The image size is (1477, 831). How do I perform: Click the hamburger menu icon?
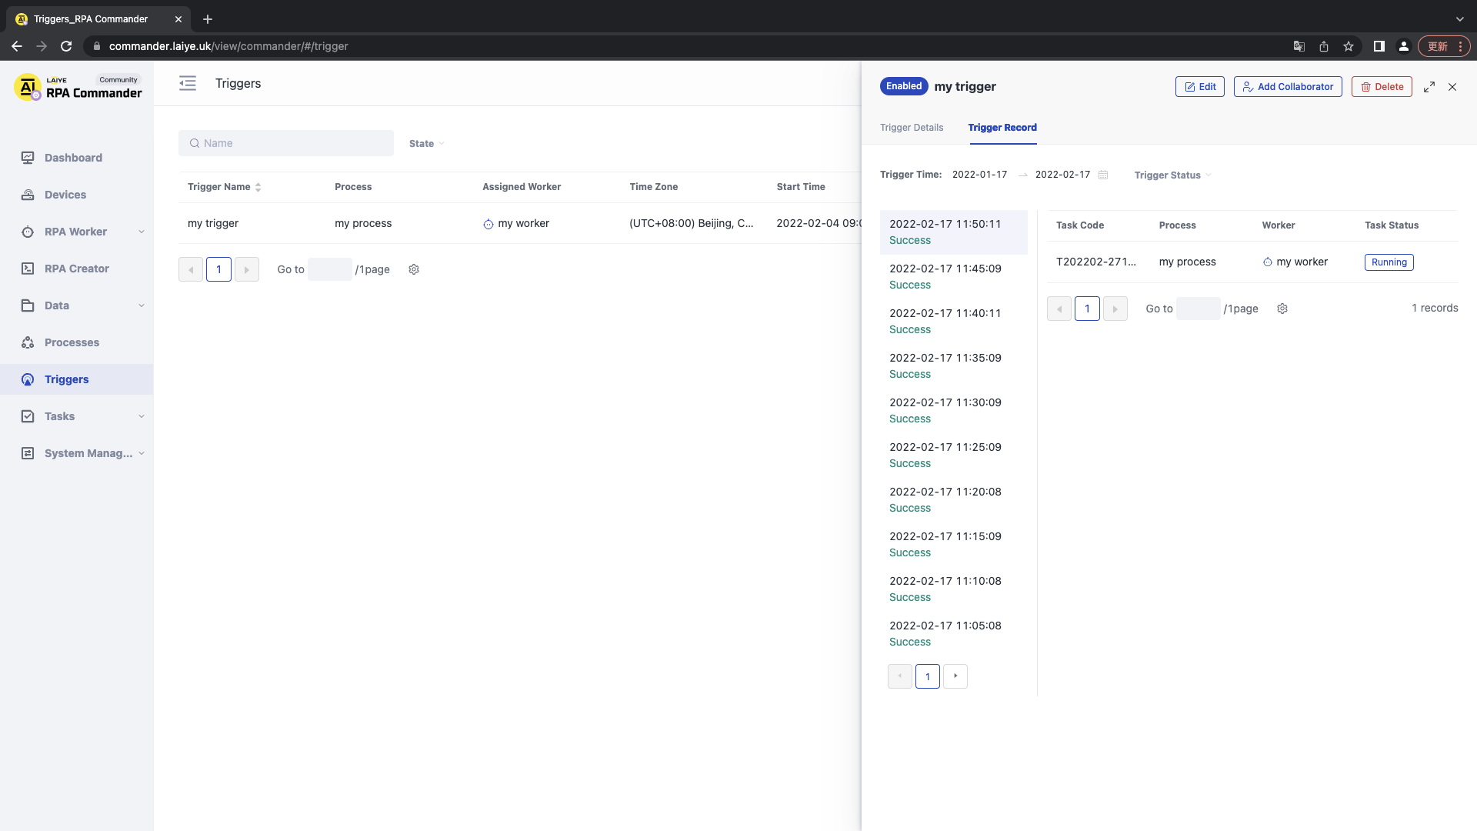click(188, 83)
